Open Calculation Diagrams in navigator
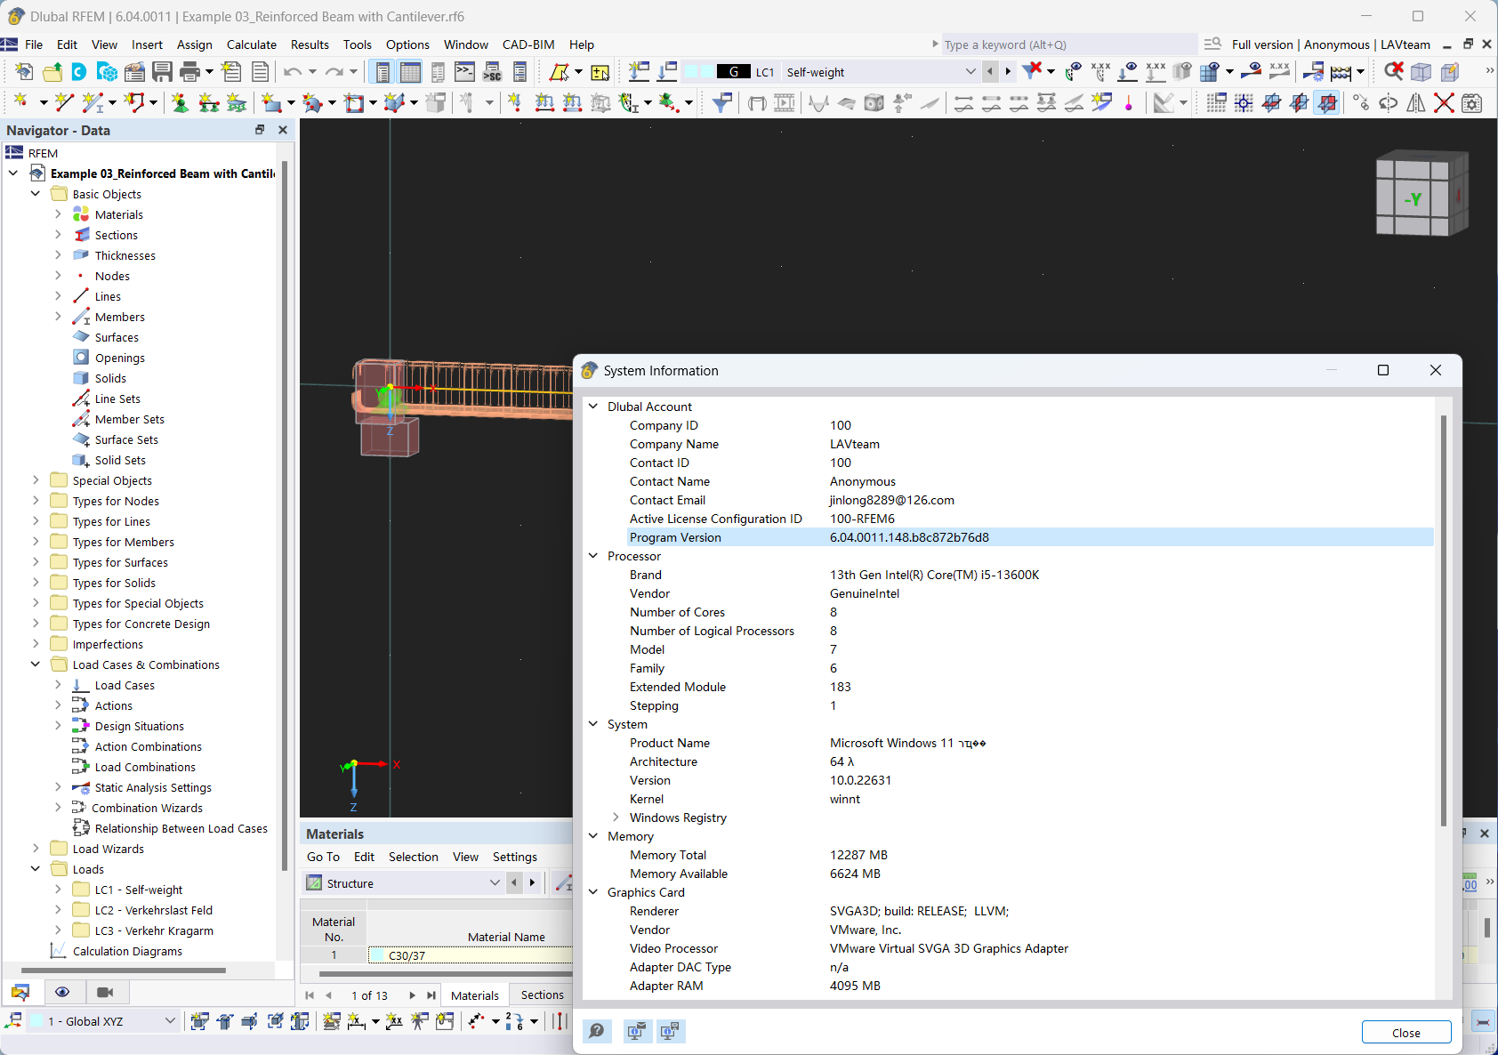This screenshot has height=1055, width=1498. coord(127,951)
